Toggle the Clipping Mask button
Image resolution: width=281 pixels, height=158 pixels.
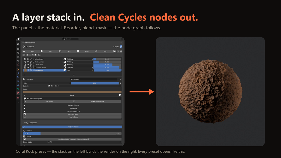click(x=72, y=114)
